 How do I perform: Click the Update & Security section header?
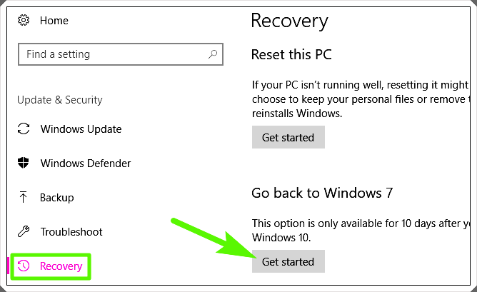pyautogui.click(x=60, y=100)
